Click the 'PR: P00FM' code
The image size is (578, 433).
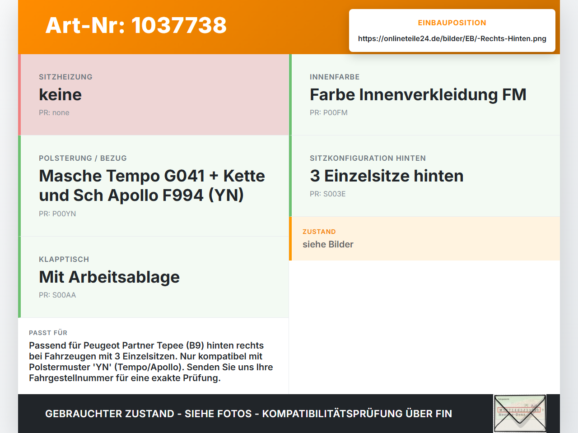click(329, 113)
